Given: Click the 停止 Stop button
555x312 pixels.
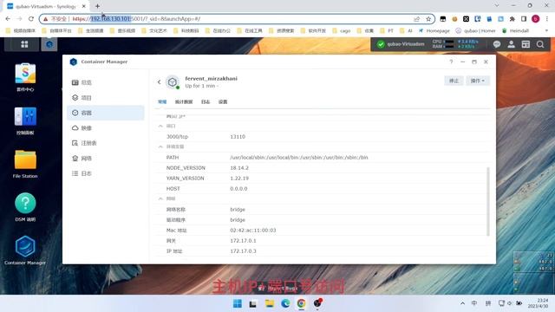Looking at the screenshot, I should tap(454, 81).
